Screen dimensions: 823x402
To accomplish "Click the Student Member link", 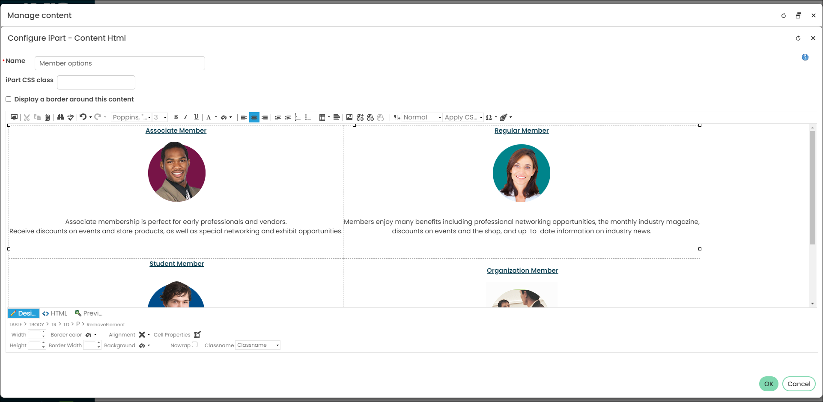I will tap(177, 264).
